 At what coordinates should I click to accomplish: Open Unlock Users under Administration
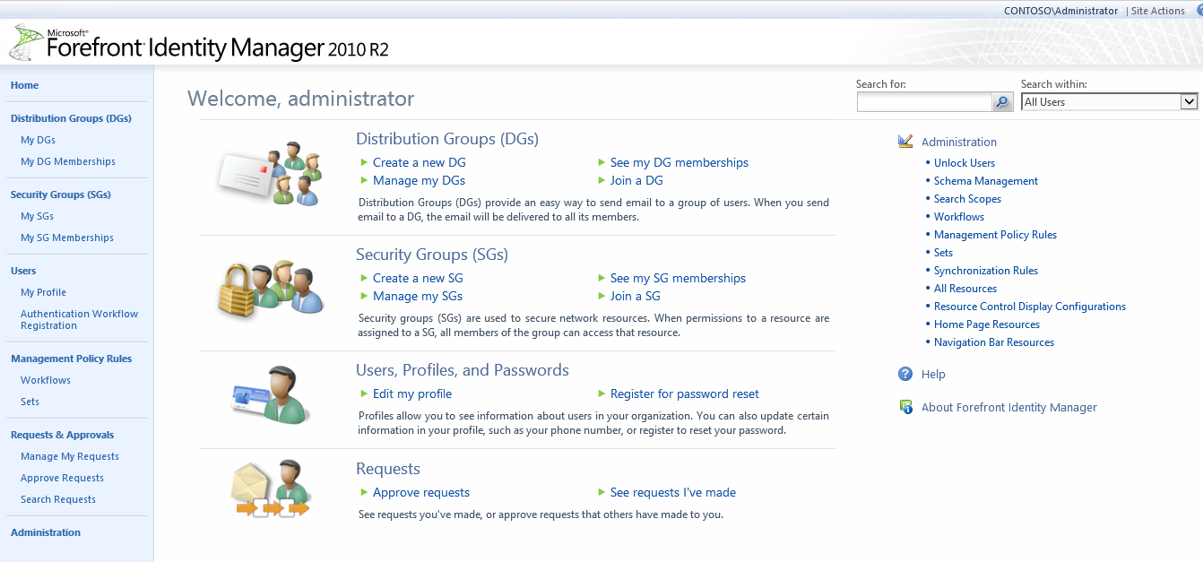point(964,162)
